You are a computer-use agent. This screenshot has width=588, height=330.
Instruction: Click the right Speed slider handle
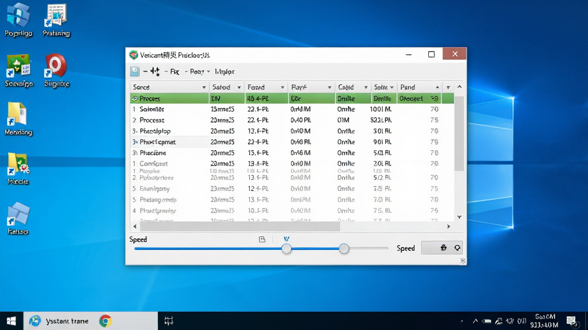coord(344,249)
